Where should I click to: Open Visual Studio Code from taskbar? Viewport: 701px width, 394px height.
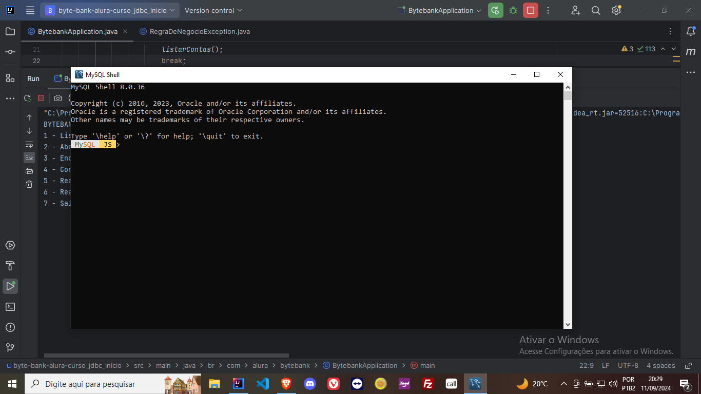click(262, 384)
